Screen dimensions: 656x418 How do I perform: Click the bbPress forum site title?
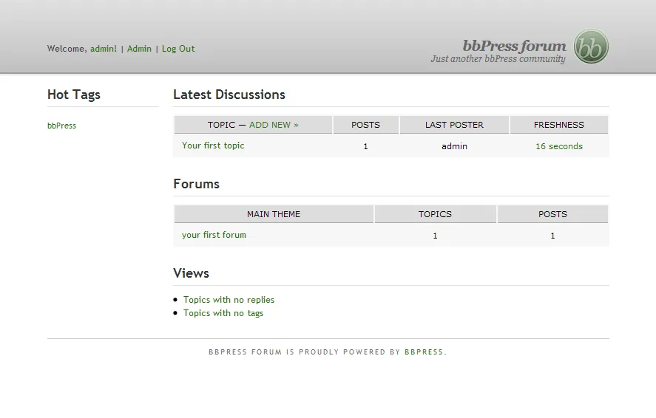pyautogui.click(x=514, y=46)
